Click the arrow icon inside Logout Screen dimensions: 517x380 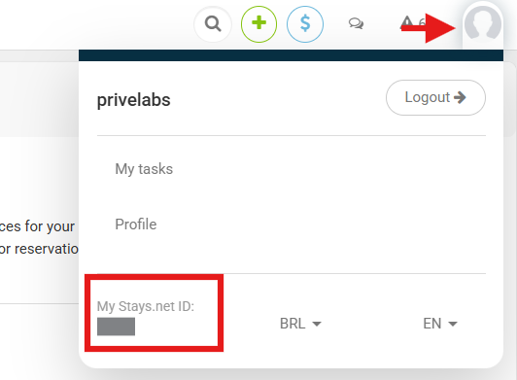[x=460, y=97]
